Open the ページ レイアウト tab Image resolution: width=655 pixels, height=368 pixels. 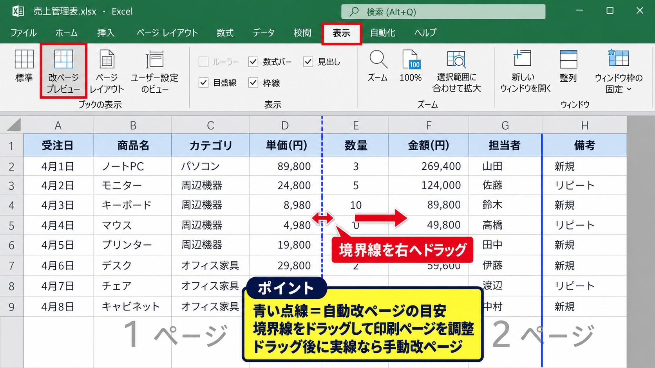(167, 33)
